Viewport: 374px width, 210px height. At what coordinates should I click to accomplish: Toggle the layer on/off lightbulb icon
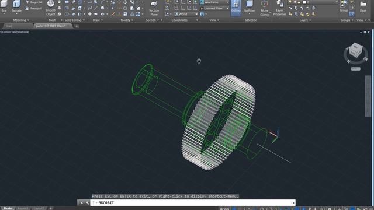point(290,2)
